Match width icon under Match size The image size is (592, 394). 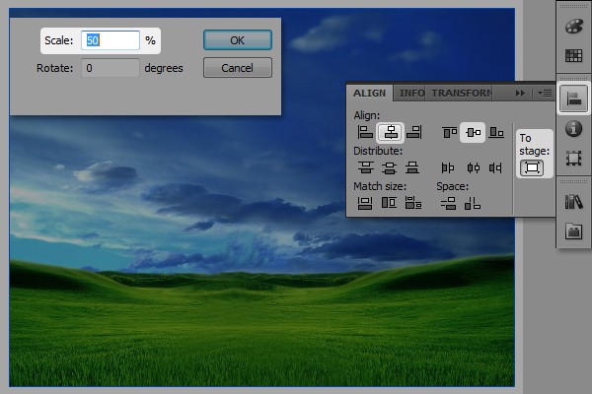click(x=365, y=203)
